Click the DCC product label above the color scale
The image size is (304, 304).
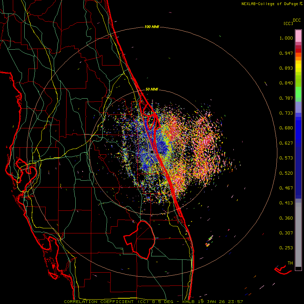tap(297, 20)
